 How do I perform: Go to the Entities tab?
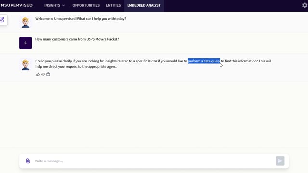114,5
